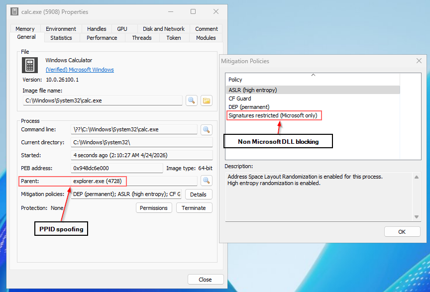
Task: Close the calc.exe Properties window
Action: click(x=216, y=11)
